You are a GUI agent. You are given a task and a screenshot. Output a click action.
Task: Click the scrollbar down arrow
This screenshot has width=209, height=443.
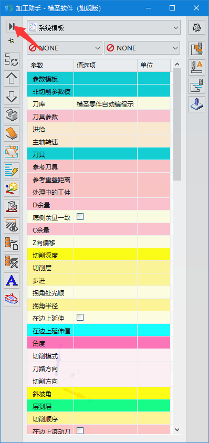click(177, 430)
